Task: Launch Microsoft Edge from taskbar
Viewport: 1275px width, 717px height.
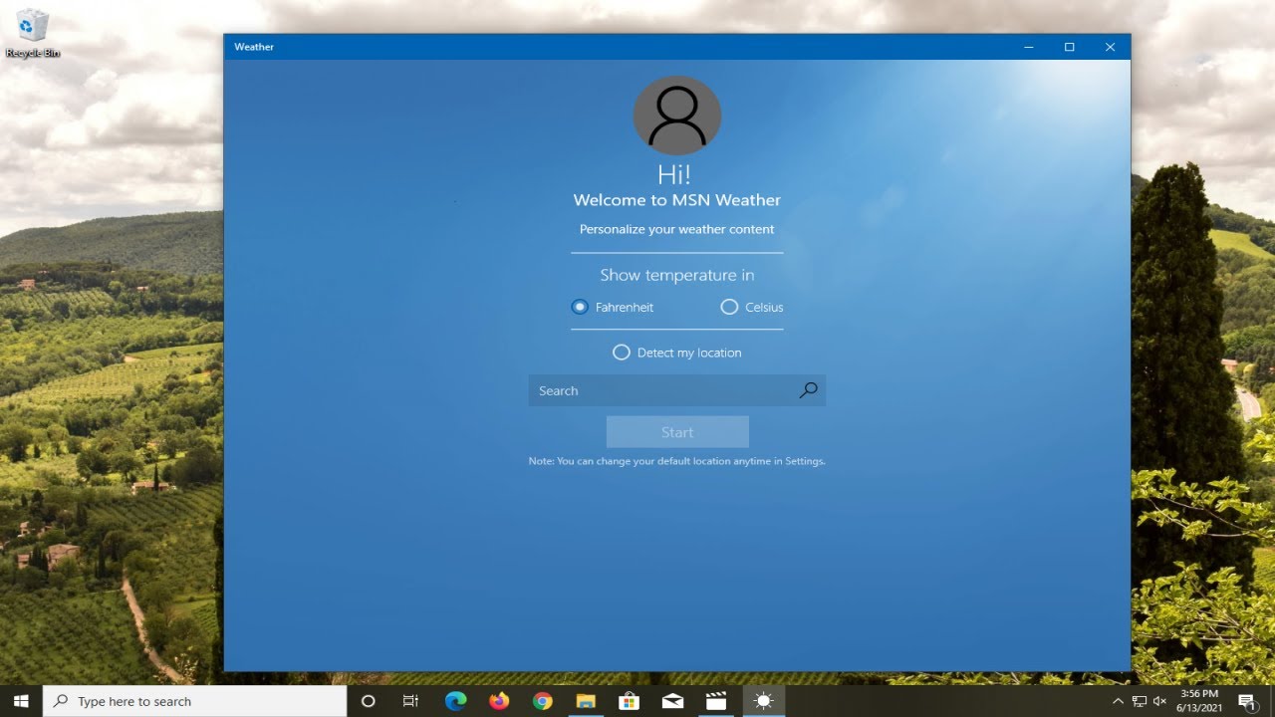Action: coord(455,701)
